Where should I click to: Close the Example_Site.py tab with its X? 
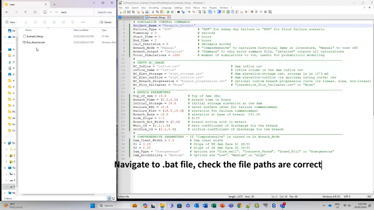coord(169,17)
